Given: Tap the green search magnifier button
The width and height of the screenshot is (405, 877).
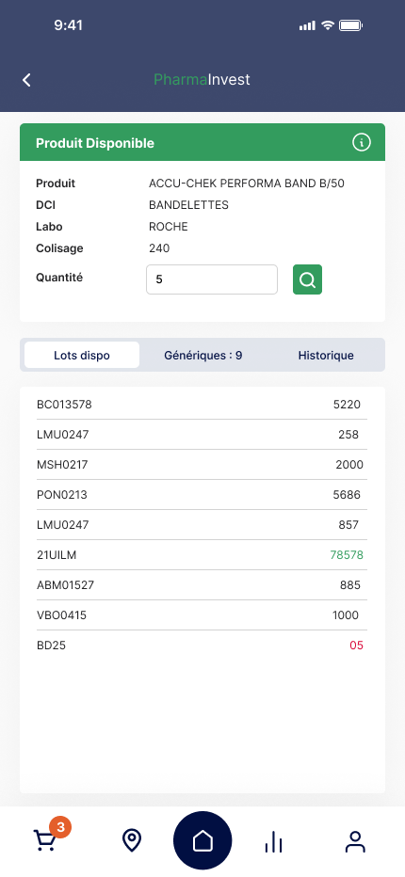Looking at the screenshot, I should pyautogui.click(x=308, y=279).
